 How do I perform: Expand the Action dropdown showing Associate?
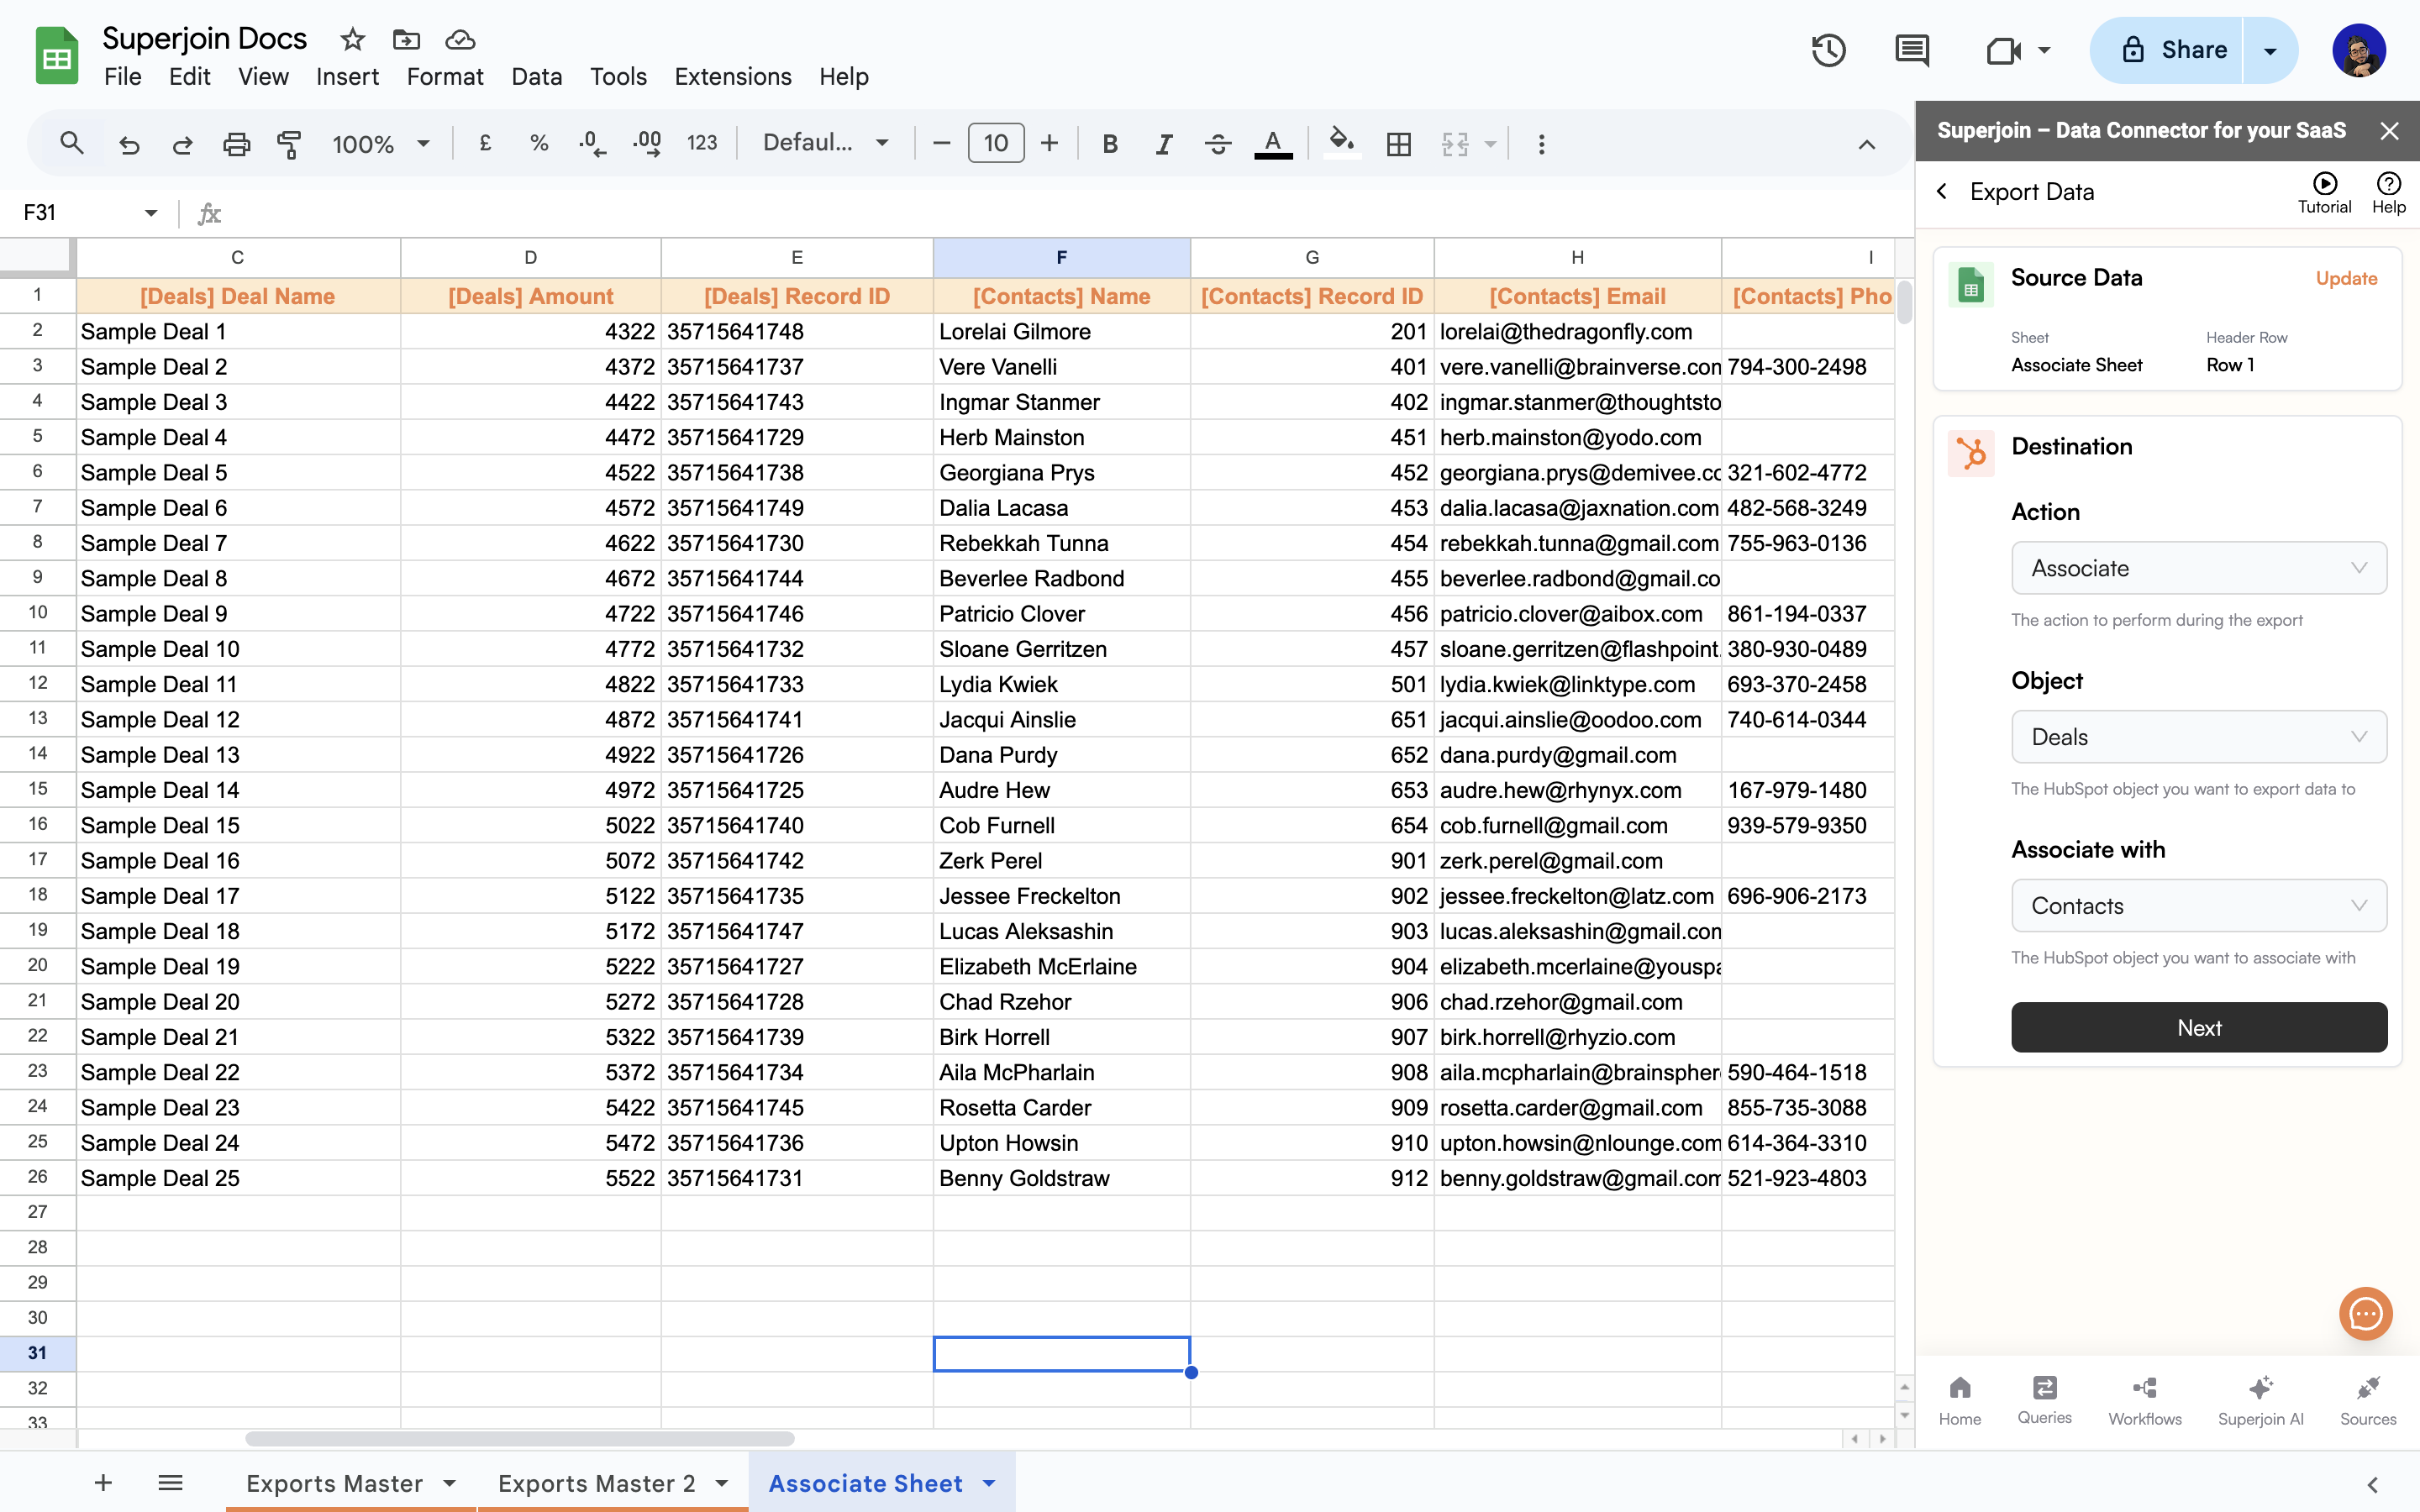[2198, 568]
